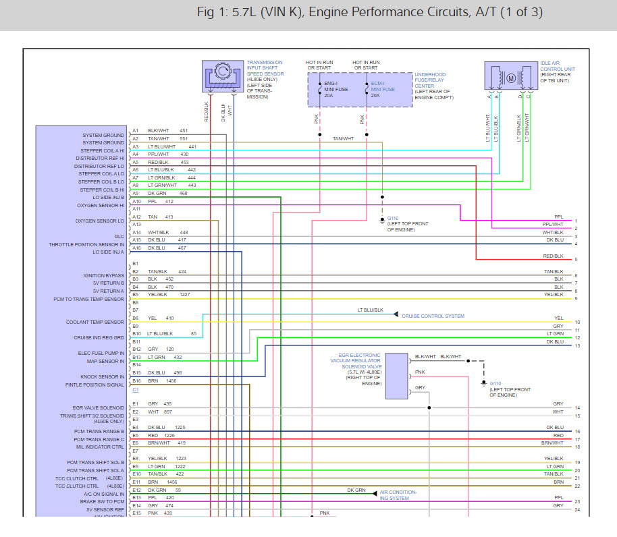Viewport: 617px width, 537px height.
Task: Click the ECM-I mini fuse symbol
Action: point(367,89)
